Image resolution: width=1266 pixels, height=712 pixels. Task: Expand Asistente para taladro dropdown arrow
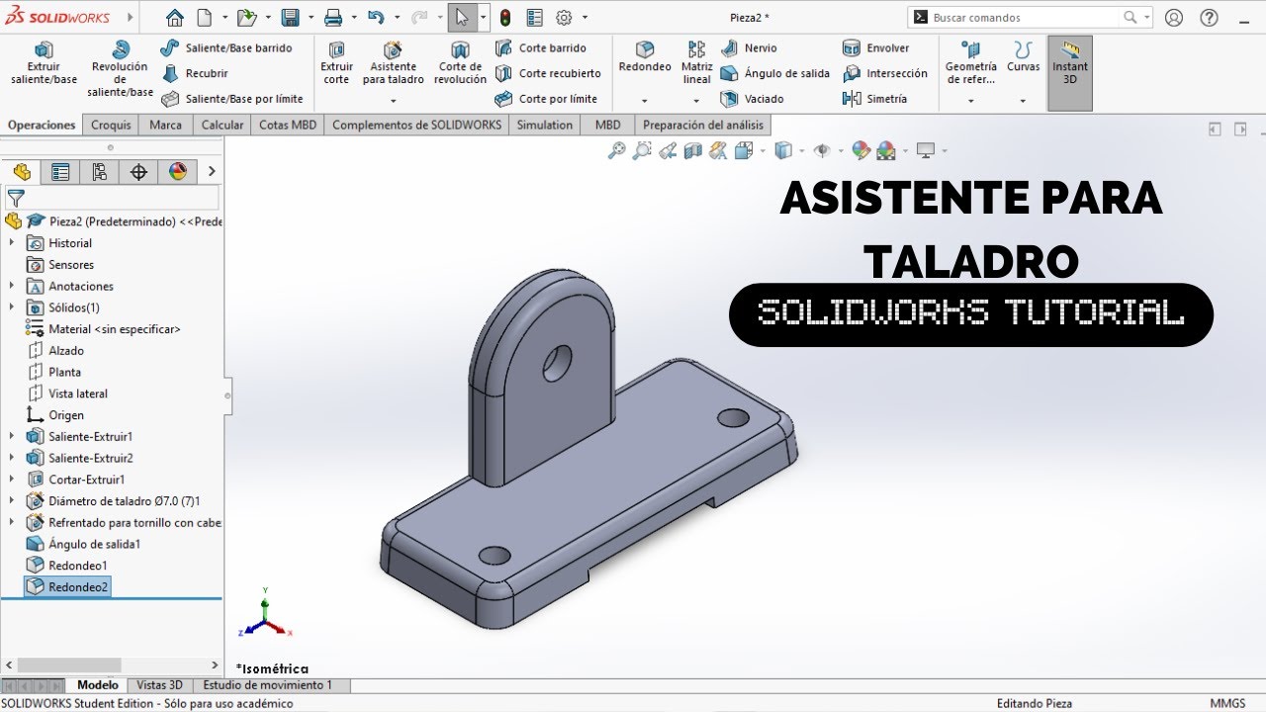coord(393,100)
